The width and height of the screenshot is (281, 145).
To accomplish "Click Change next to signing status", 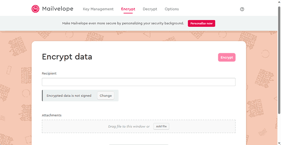I will tap(106, 96).
